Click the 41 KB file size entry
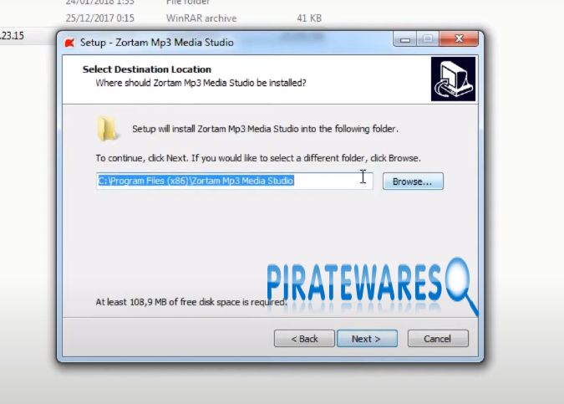 (x=308, y=18)
